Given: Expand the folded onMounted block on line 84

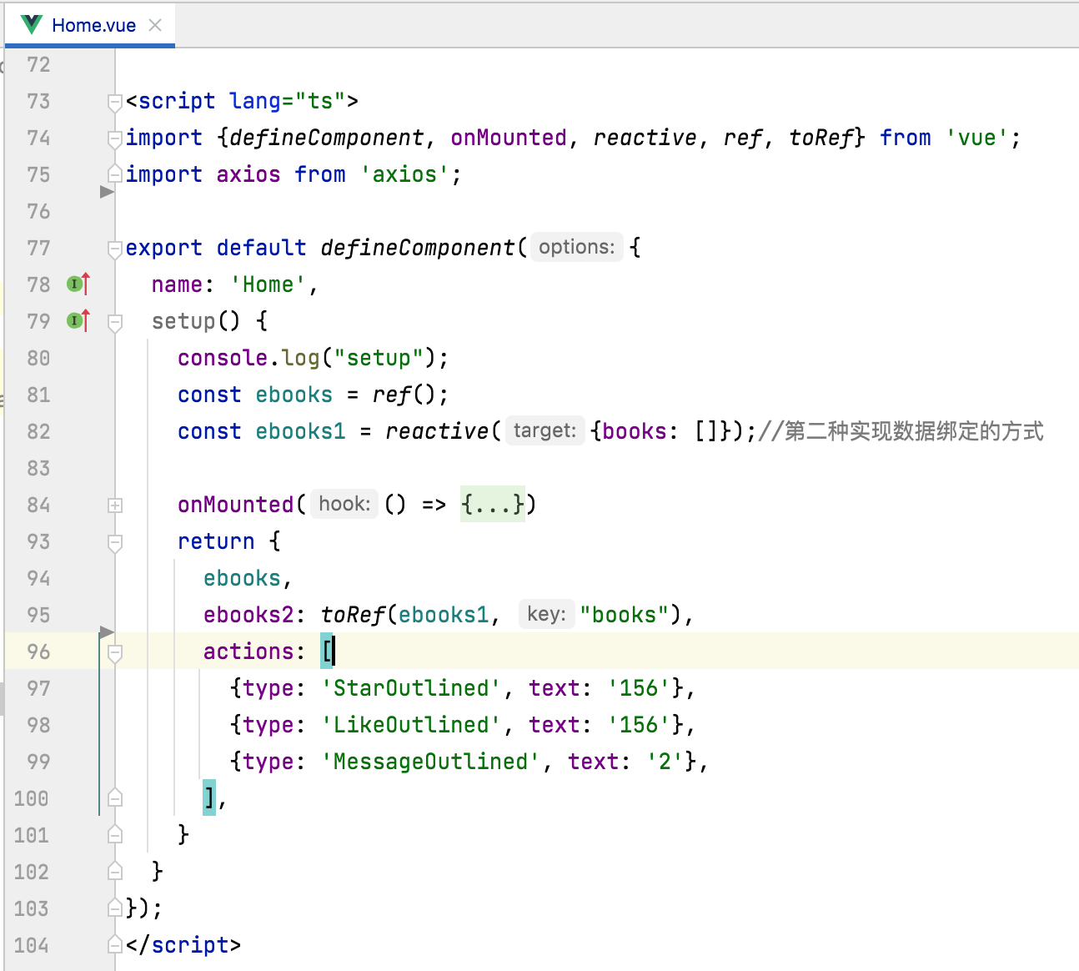Looking at the screenshot, I should click(x=115, y=506).
